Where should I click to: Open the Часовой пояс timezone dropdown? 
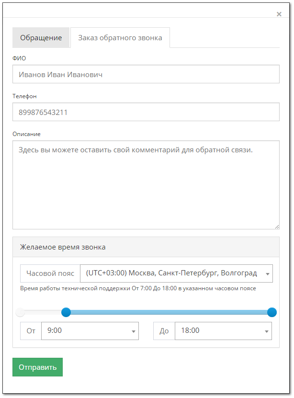(x=176, y=273)
